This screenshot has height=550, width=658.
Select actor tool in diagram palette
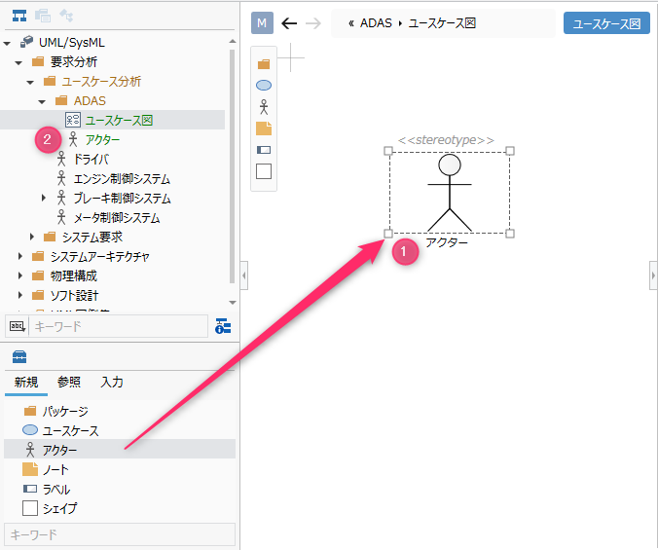[264, 107]
